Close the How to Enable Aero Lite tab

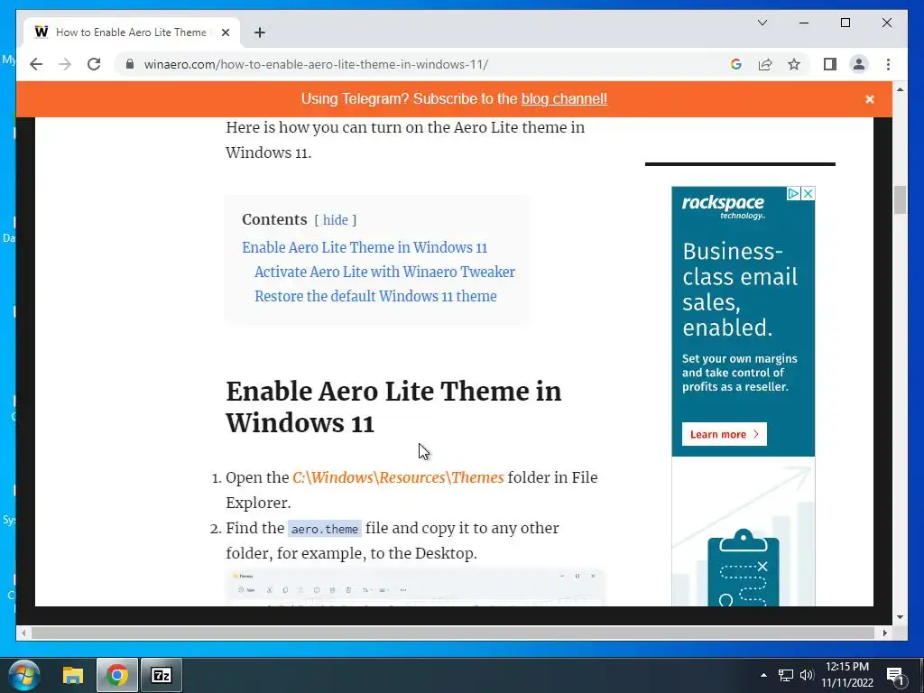coord(225,32)
